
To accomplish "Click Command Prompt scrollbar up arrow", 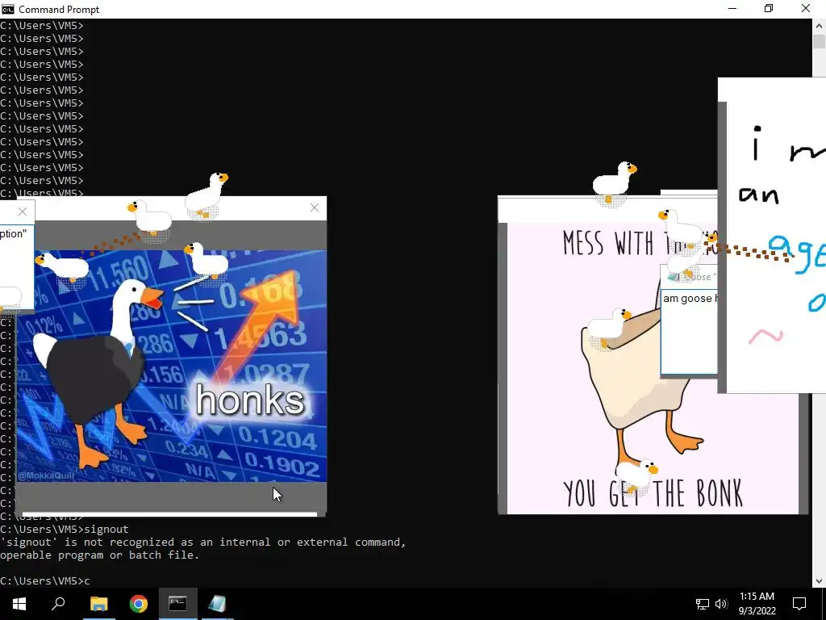I will point(820,25).
